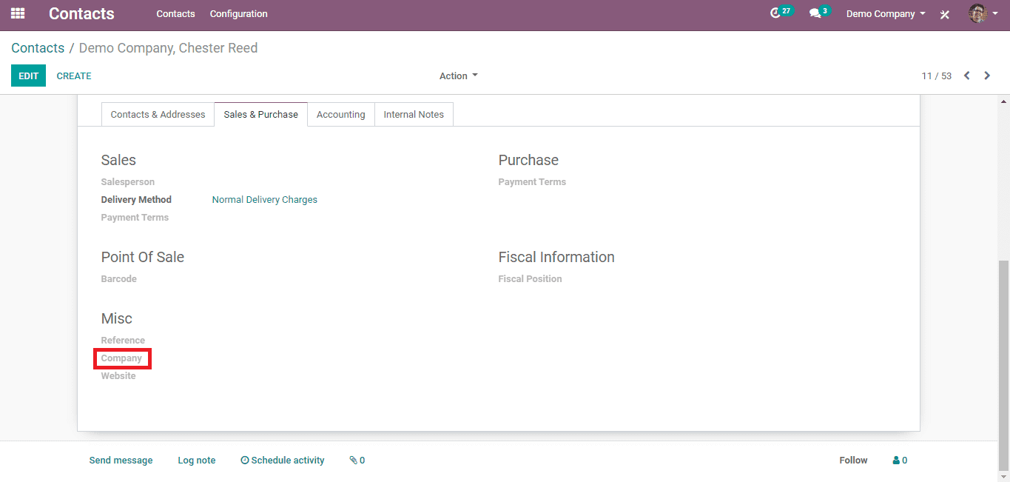Click Payment Terms label under Purchase

[x=532, y=182]
